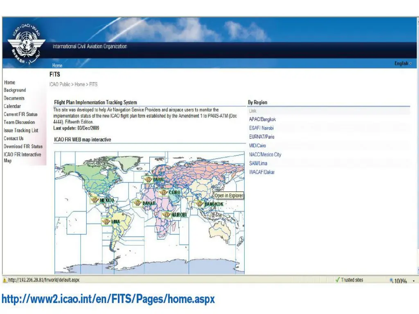Viewport: 419px width, 314px height.
Task: Click the International Civil Aviation Organization banner text
Action: (90, 47)
